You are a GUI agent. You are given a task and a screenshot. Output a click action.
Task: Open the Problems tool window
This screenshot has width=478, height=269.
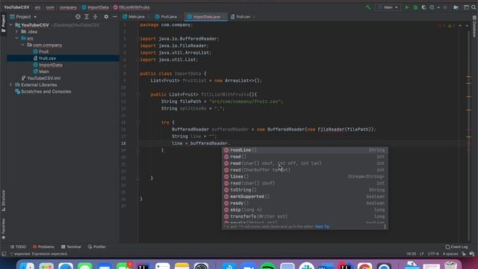(43, 247)
